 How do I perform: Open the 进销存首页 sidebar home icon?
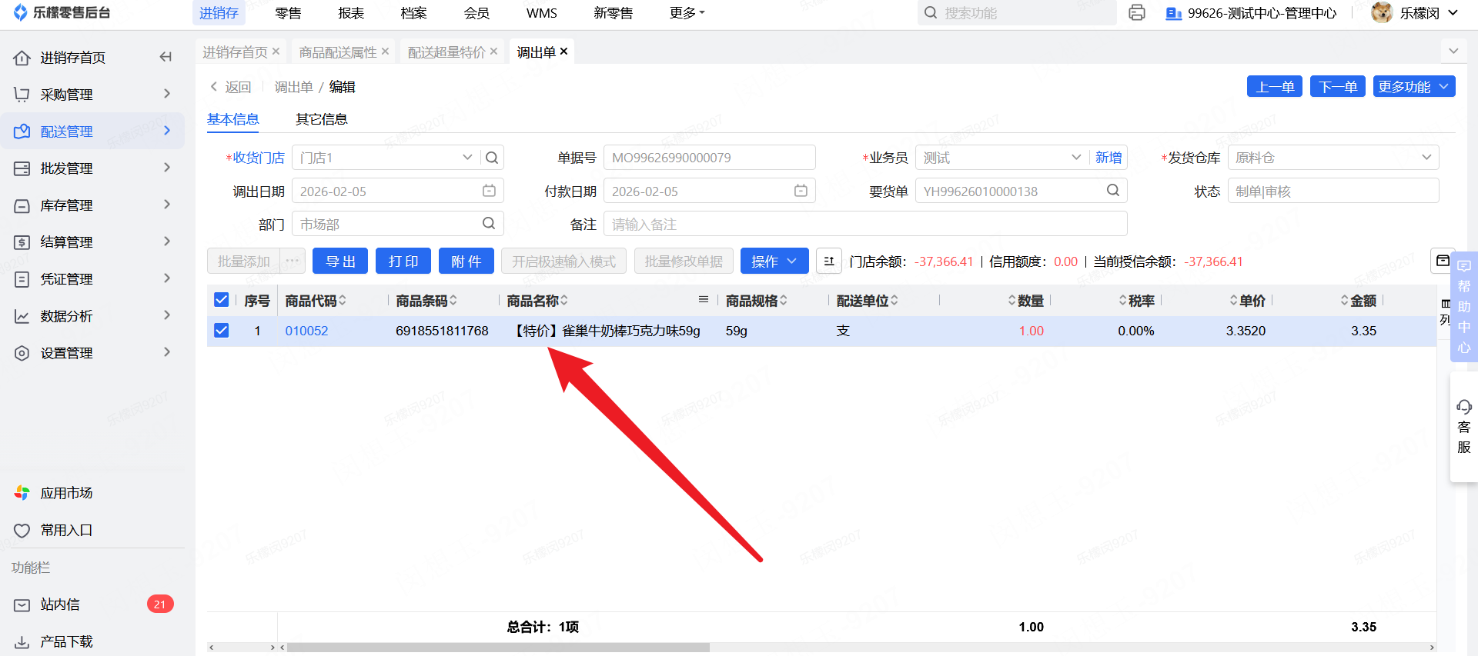coord(22,58)
